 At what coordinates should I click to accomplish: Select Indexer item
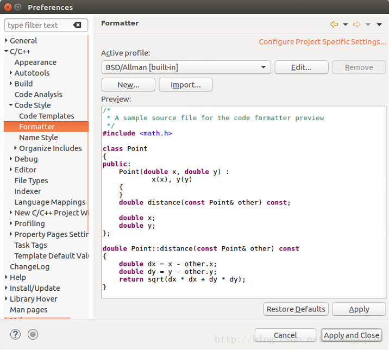pyautogui.click(x=28, y=191)
